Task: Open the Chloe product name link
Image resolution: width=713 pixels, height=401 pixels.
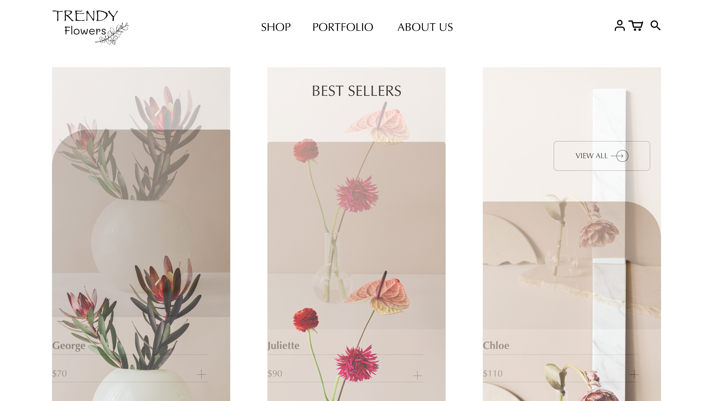Action: pos(496,346)
